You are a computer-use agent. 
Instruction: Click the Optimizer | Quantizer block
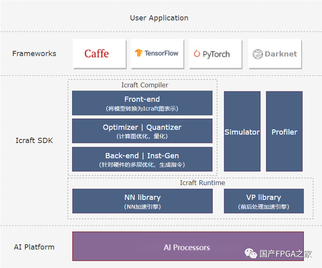(x=142, y=131)
